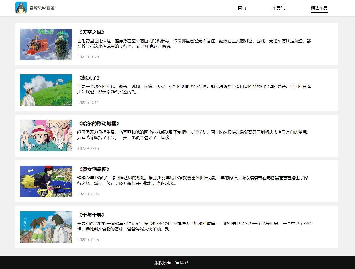This screenshot has height=269, width=355.
Task: Click the Totoro logo icon
Action: (21, 8)
